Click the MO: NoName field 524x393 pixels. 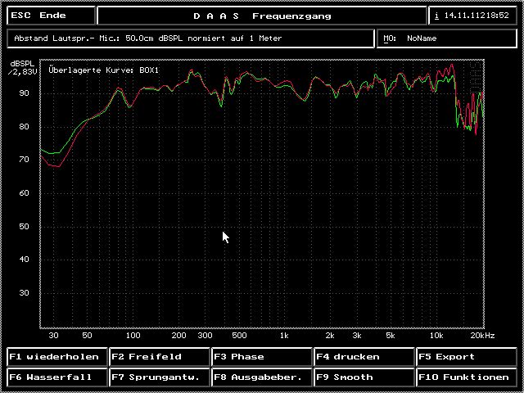(x=448, y=38)
